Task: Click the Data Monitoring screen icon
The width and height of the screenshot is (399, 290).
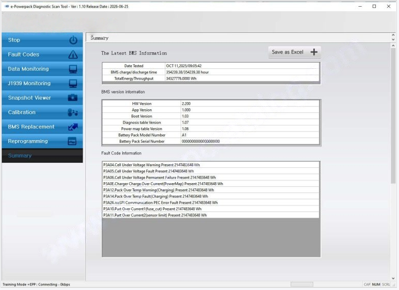Action: [x=73, y=69]
